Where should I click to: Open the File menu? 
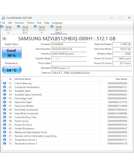[3, 23]
